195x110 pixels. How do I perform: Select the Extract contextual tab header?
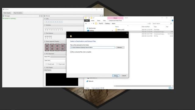115,18
